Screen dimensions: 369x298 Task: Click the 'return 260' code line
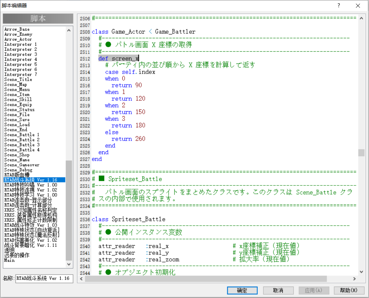click(128, 139)
